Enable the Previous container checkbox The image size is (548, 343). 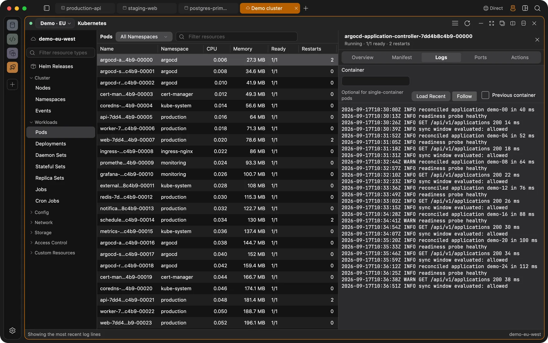[x=485, y=95]
